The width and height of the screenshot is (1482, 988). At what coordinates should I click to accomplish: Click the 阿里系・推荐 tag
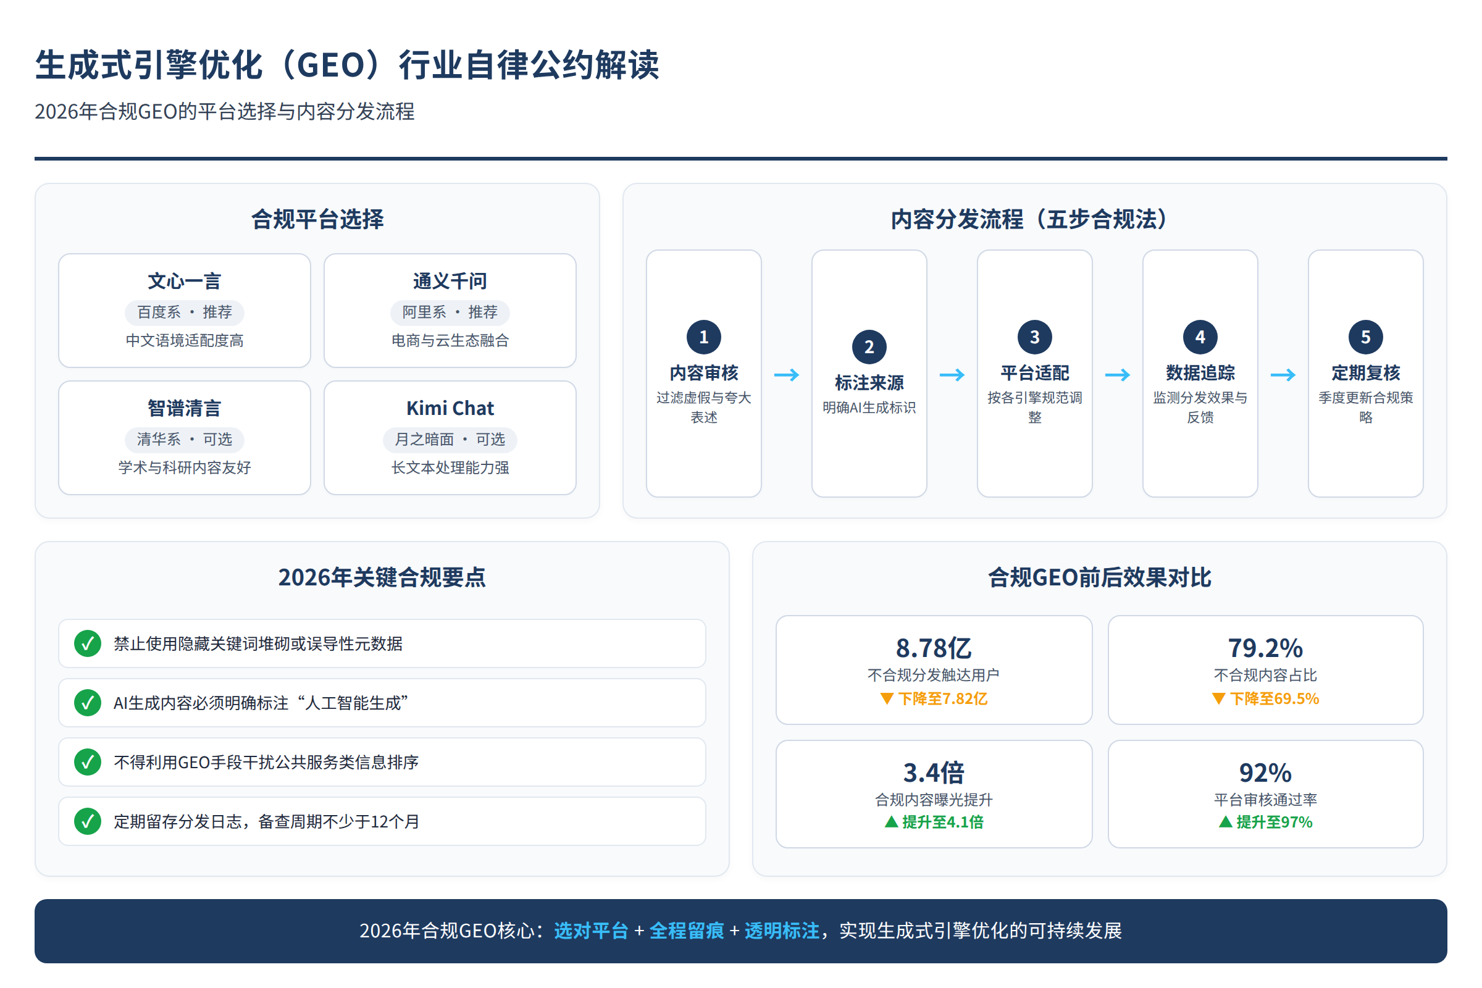[x=450, y=312]
